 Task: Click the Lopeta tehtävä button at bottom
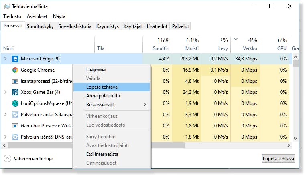click(x=278, y=159)
